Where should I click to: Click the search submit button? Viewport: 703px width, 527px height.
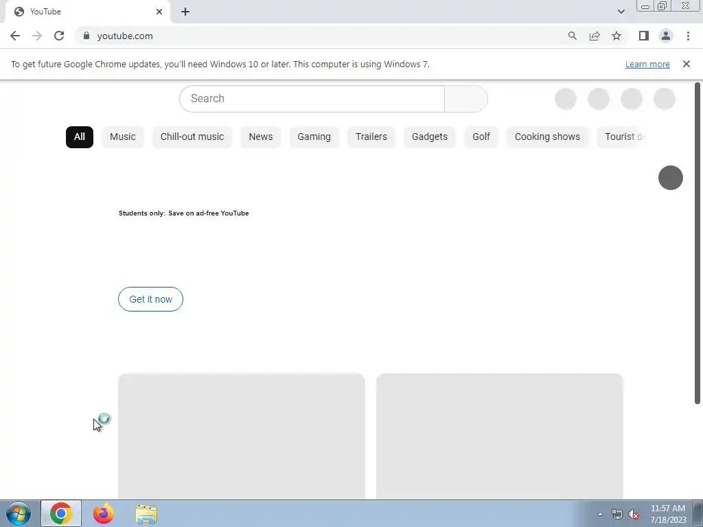(466, 99)
